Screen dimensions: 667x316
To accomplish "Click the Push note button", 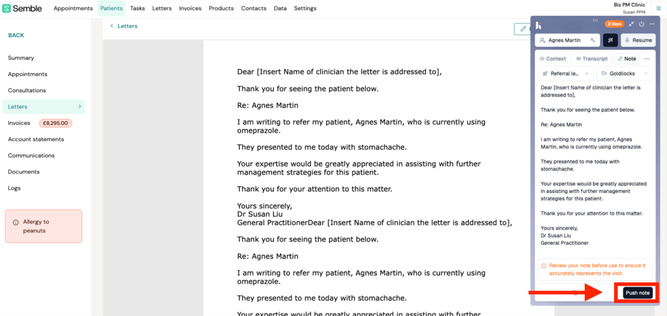I will (638, 293).
